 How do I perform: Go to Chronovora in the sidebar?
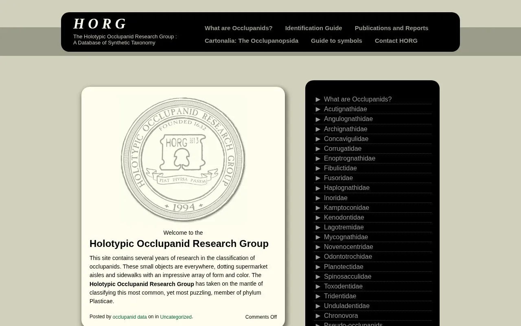(x=341, y=315)
